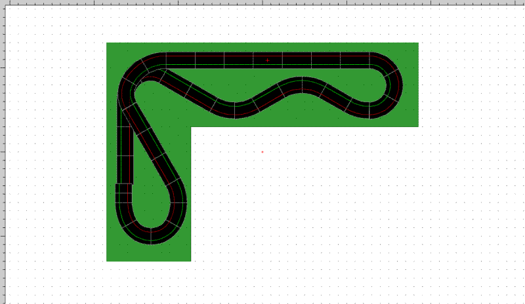
Task: Select the rightmost segment of the top straight
Action: coord(355,60)
